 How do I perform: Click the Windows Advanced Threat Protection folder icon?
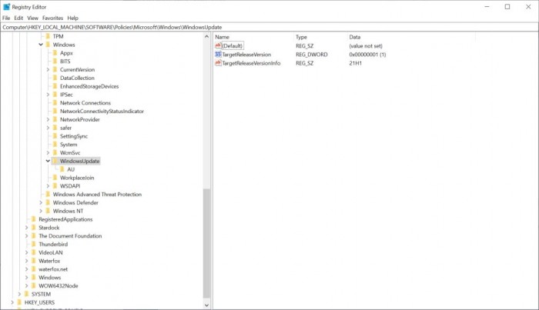[x=48, y=195]
